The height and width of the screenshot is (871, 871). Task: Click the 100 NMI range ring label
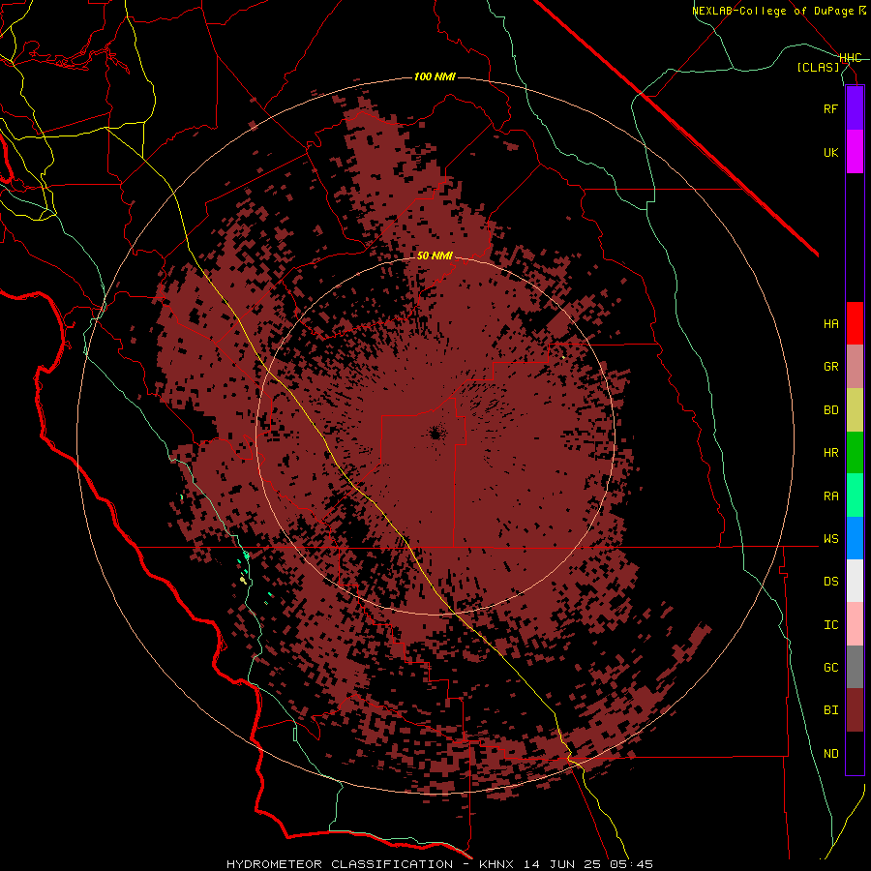click(x=435, y=76)
